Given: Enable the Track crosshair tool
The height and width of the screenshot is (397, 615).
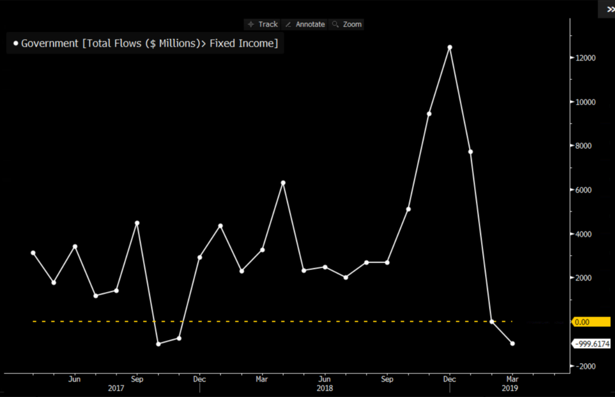Looking at the screenshot, I should pyautogui.click(x=262, y=24).
